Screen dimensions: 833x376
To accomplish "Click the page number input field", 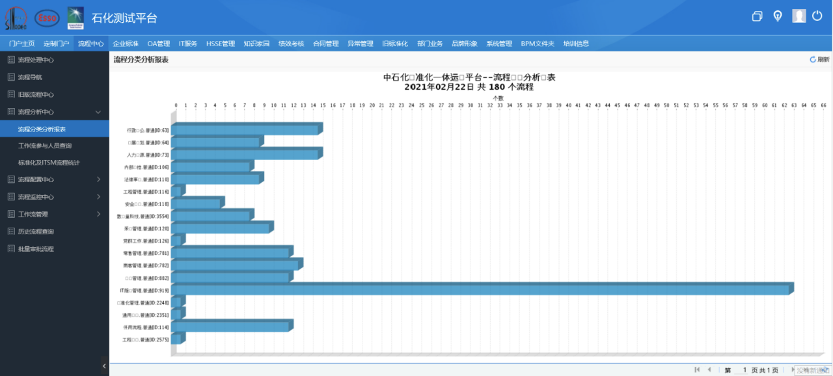I will (742, 369).
